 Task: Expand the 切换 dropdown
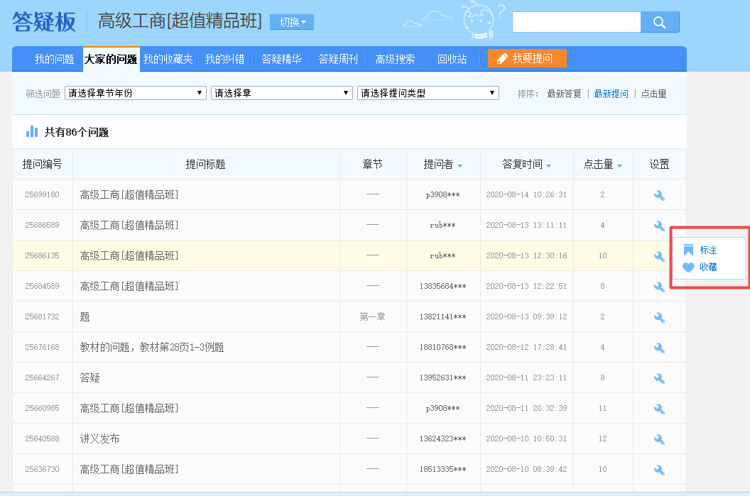pyautogui.click(x=291, y=22)
